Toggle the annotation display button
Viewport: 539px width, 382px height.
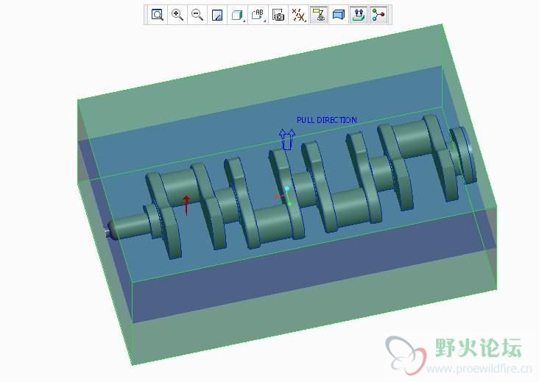tap(319, 15)
